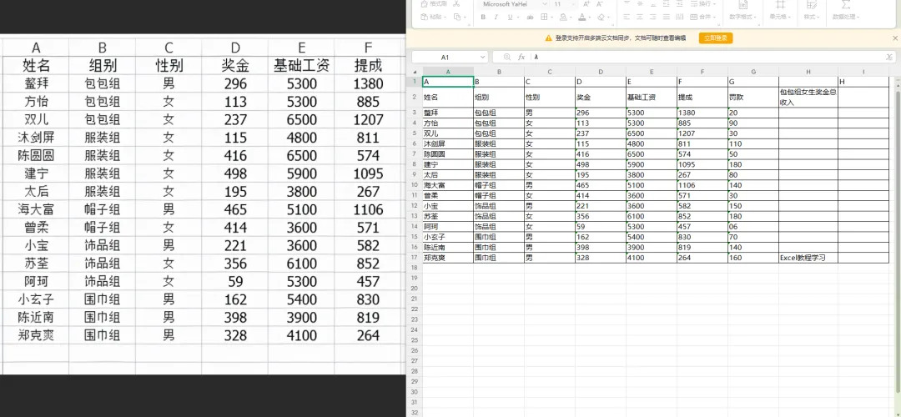
Task: Click the fx insert function icon
Action: point(521,57)
